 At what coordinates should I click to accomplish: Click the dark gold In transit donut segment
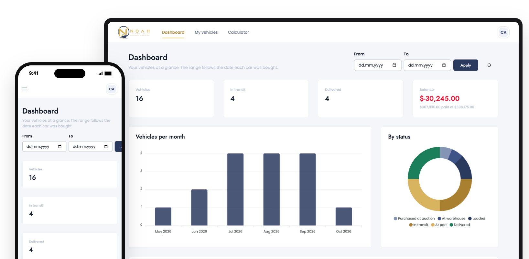(459, 197)
